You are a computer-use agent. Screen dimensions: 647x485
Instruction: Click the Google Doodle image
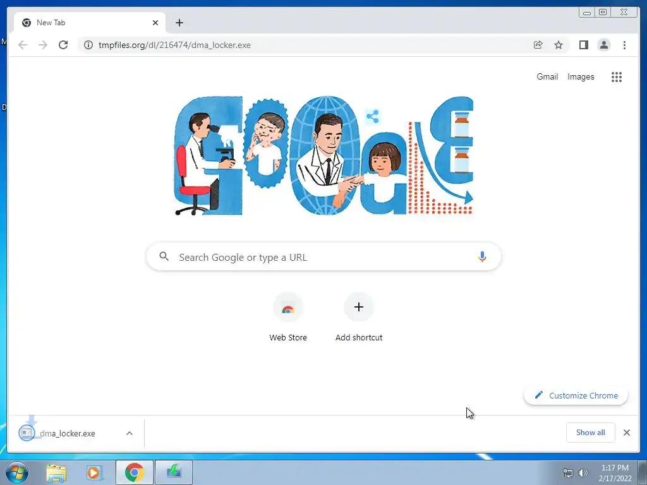(x=323, y=155)
